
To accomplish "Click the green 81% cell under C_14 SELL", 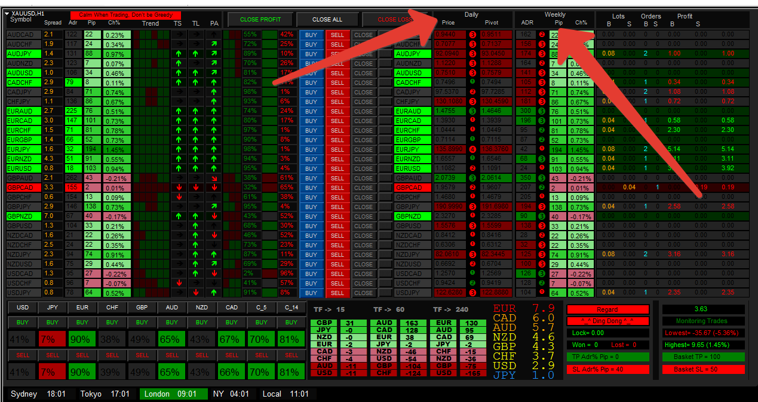I will (x=291, y=372).
